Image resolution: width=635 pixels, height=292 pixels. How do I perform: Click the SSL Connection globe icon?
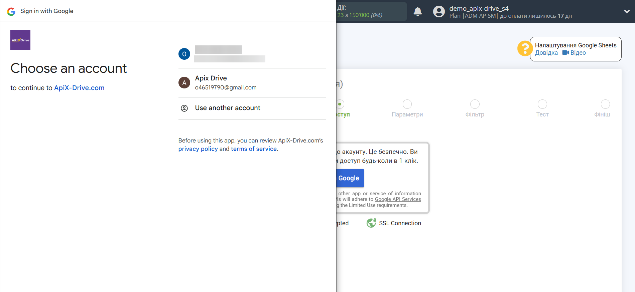(371, 223)
